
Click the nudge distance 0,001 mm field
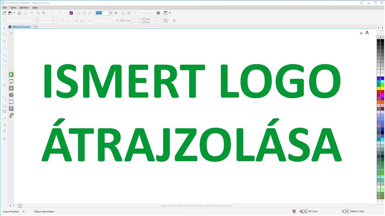[125, 20]
